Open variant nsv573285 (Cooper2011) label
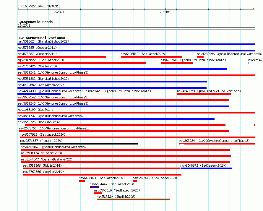 coord(37,48)
